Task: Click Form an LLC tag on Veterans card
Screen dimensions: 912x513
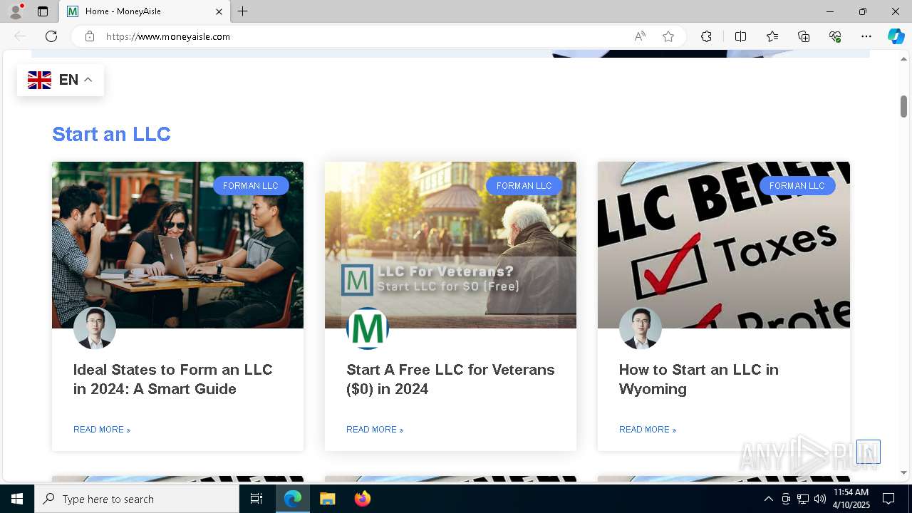Action: (x=524, y=186)
